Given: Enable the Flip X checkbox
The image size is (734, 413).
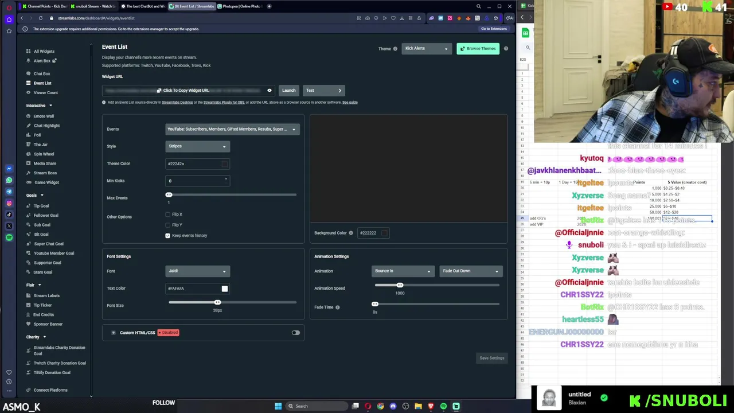Looking at the screenshot, I should coord(168,215).
